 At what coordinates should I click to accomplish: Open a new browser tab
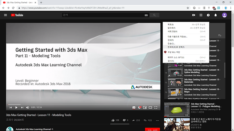[41, 3]
